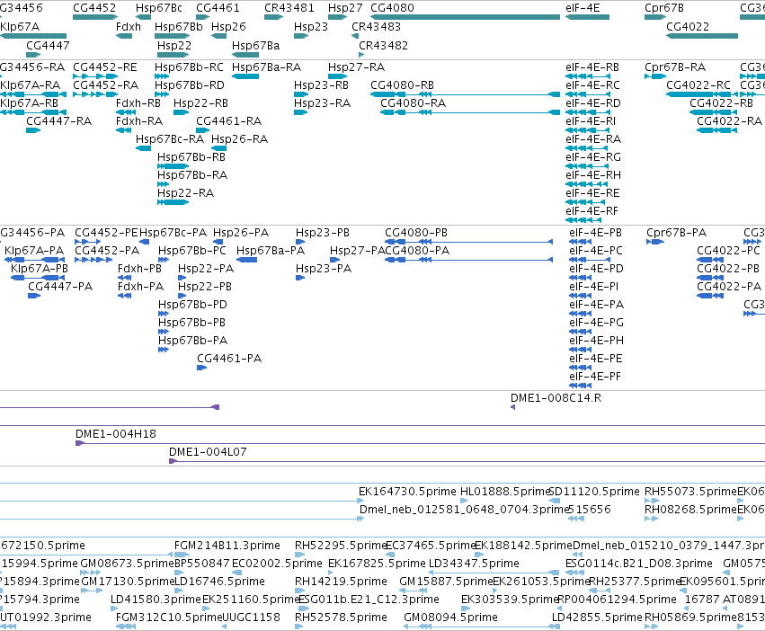The width and height of the screenshot is (765, 631).
Task: Open protein eIF-4E-PB
Action: pos(595,233)
